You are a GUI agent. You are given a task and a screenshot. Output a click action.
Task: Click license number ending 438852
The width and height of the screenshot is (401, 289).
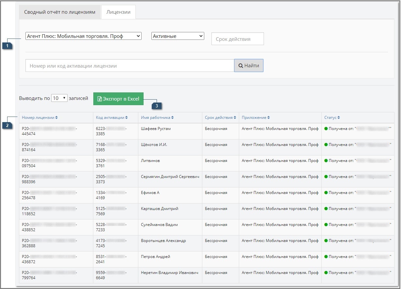coord(50,227)
